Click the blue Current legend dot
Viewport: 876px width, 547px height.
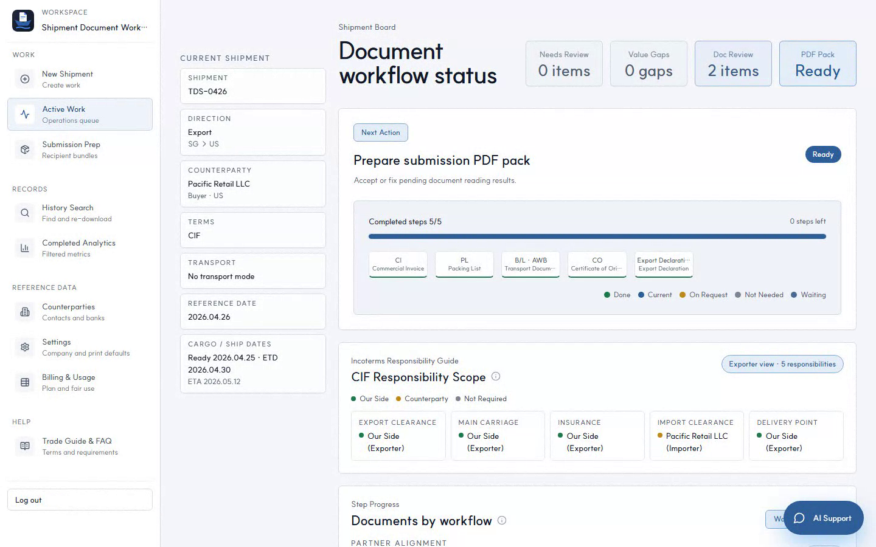pyautogui.click(x=641, y=295)
